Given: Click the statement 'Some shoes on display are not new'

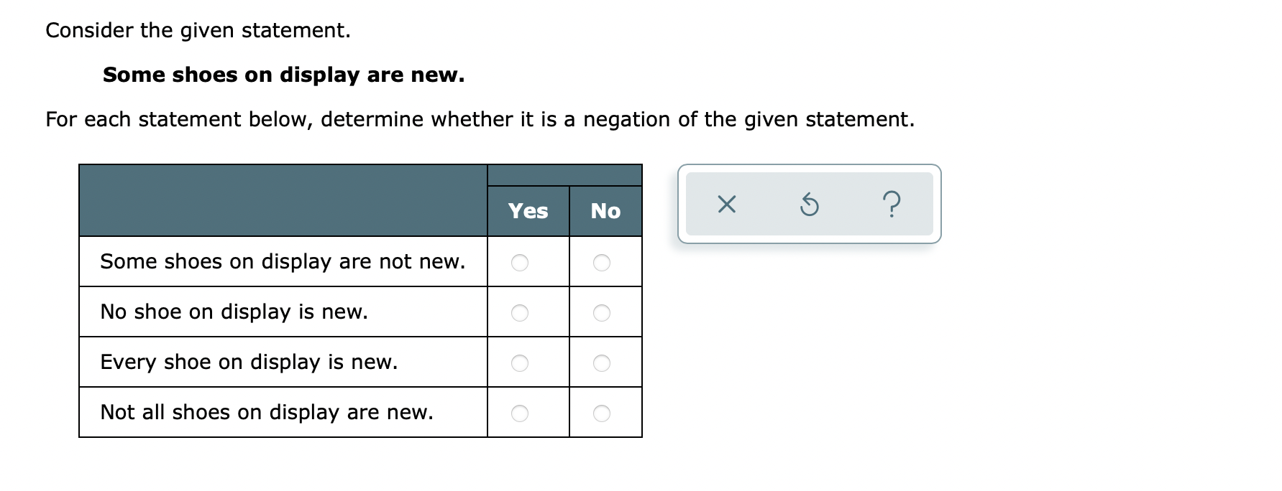Looking at the screenshot, I should pyautogui.click(x=283, y=262).
